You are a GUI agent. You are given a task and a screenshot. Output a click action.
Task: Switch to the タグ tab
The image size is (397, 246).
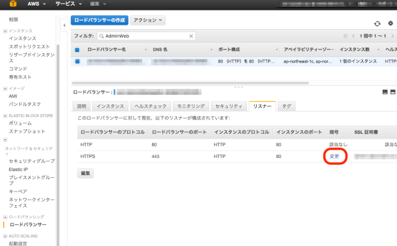pos(287,106)
